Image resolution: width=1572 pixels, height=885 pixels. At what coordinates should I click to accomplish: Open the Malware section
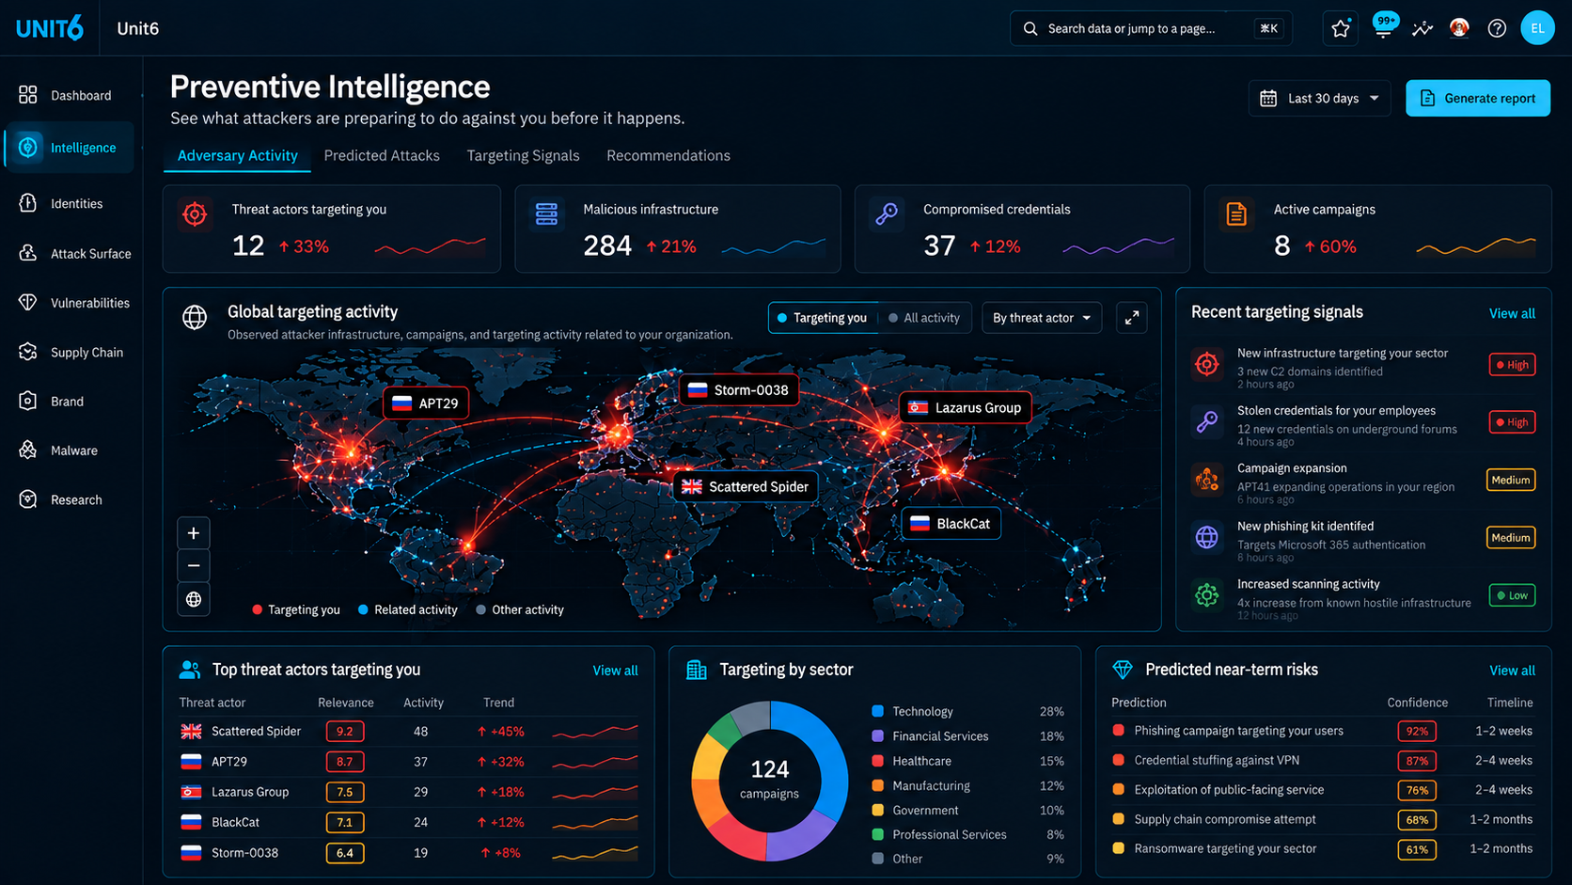58,450
